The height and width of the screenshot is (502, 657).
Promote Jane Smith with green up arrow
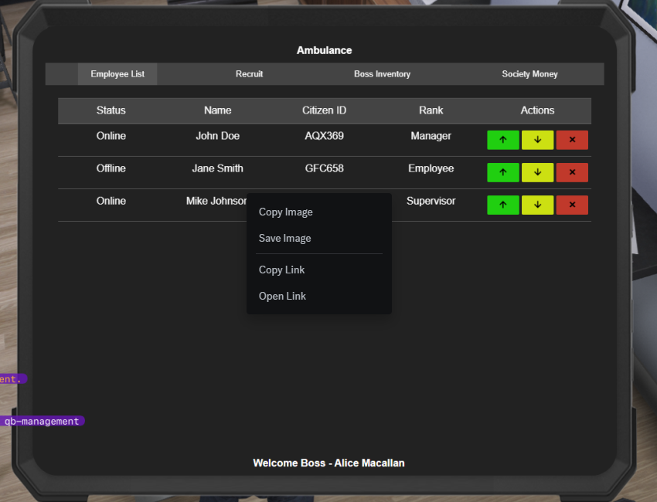pos(503,172)
